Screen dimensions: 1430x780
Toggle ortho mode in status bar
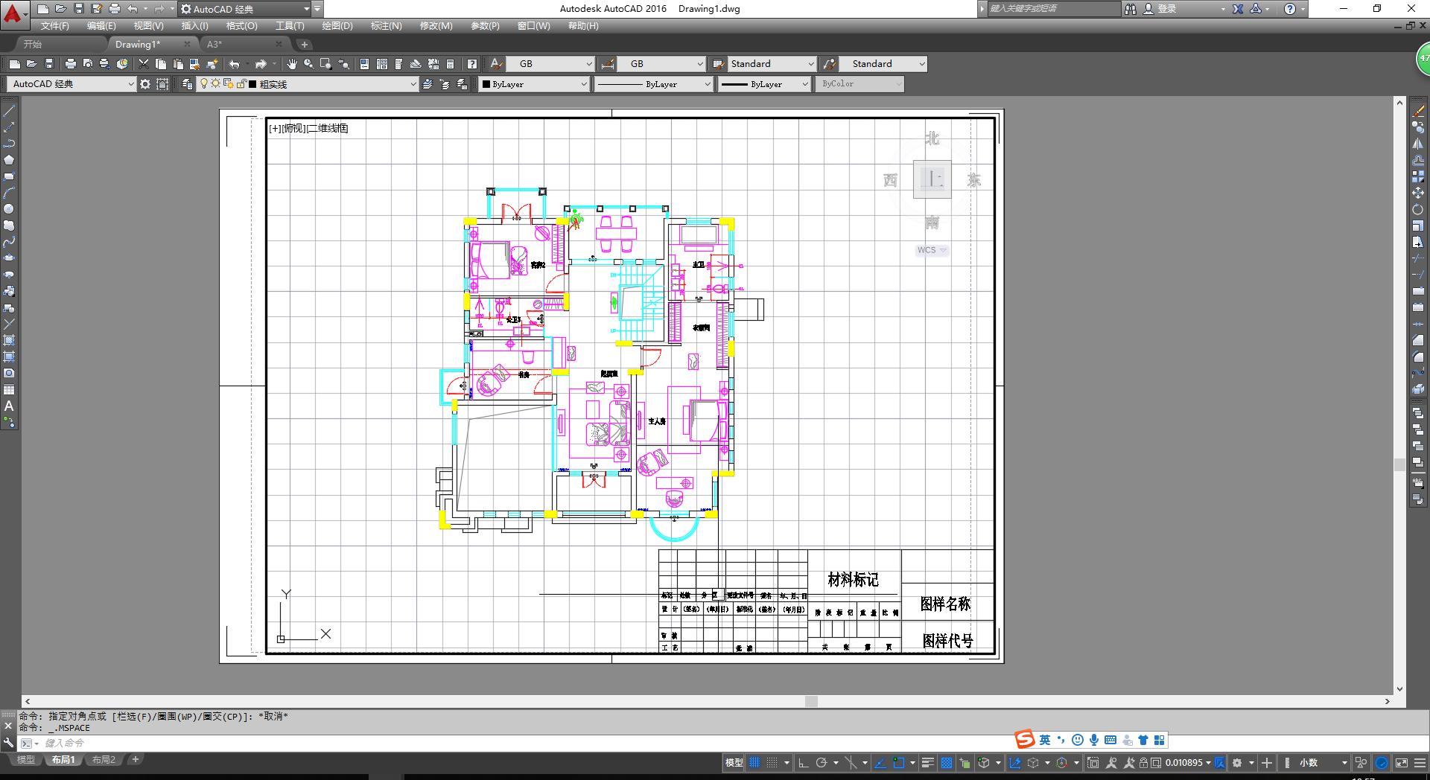point(803,763)
